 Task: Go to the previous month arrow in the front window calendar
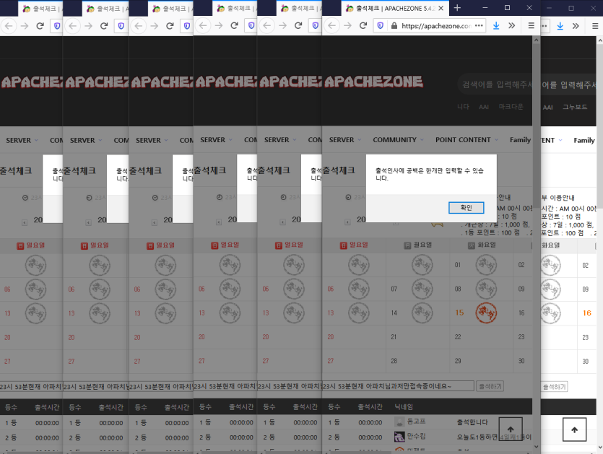click(x=347, y=222)
